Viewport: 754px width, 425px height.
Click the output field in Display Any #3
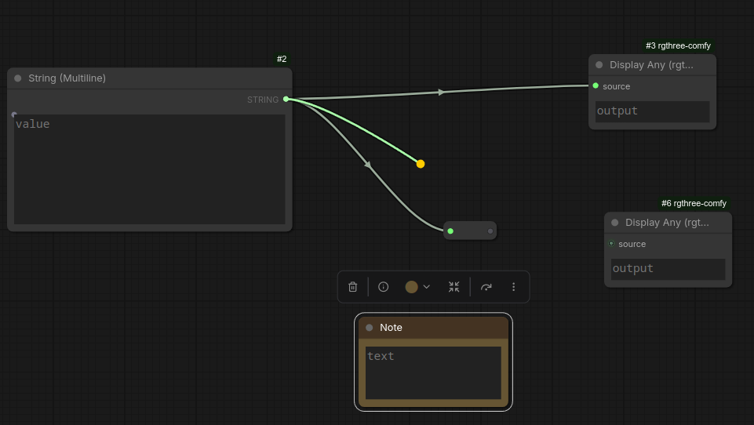[653, 111]
